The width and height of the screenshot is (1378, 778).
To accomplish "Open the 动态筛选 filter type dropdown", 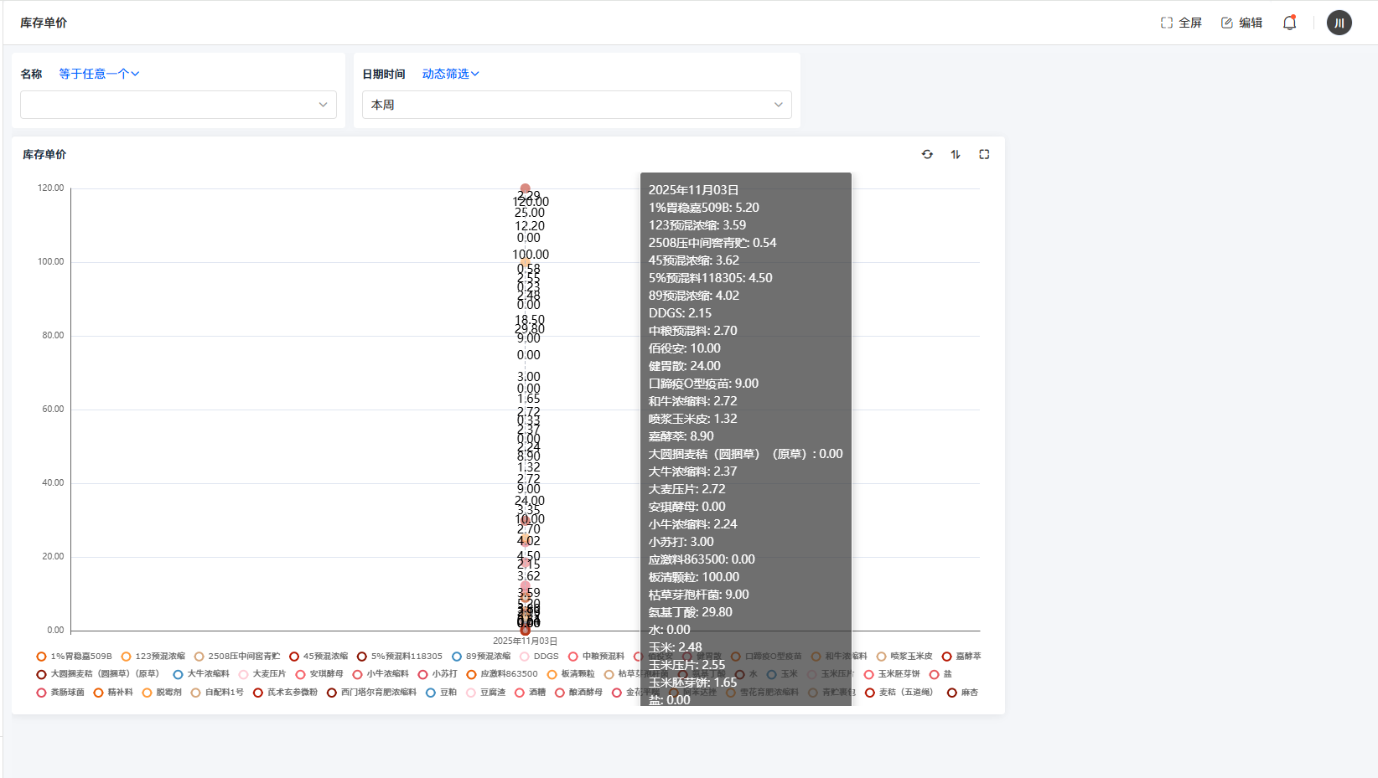I will pos(450,74).
